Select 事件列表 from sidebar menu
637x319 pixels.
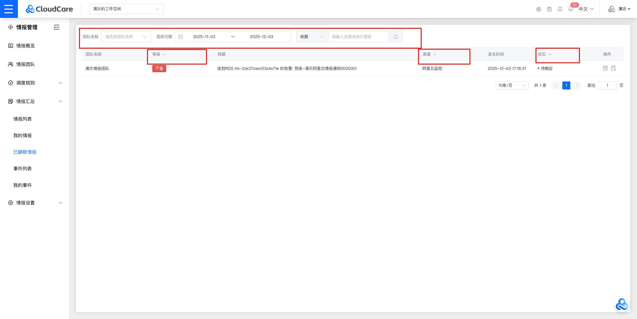(x=23, y=169)
